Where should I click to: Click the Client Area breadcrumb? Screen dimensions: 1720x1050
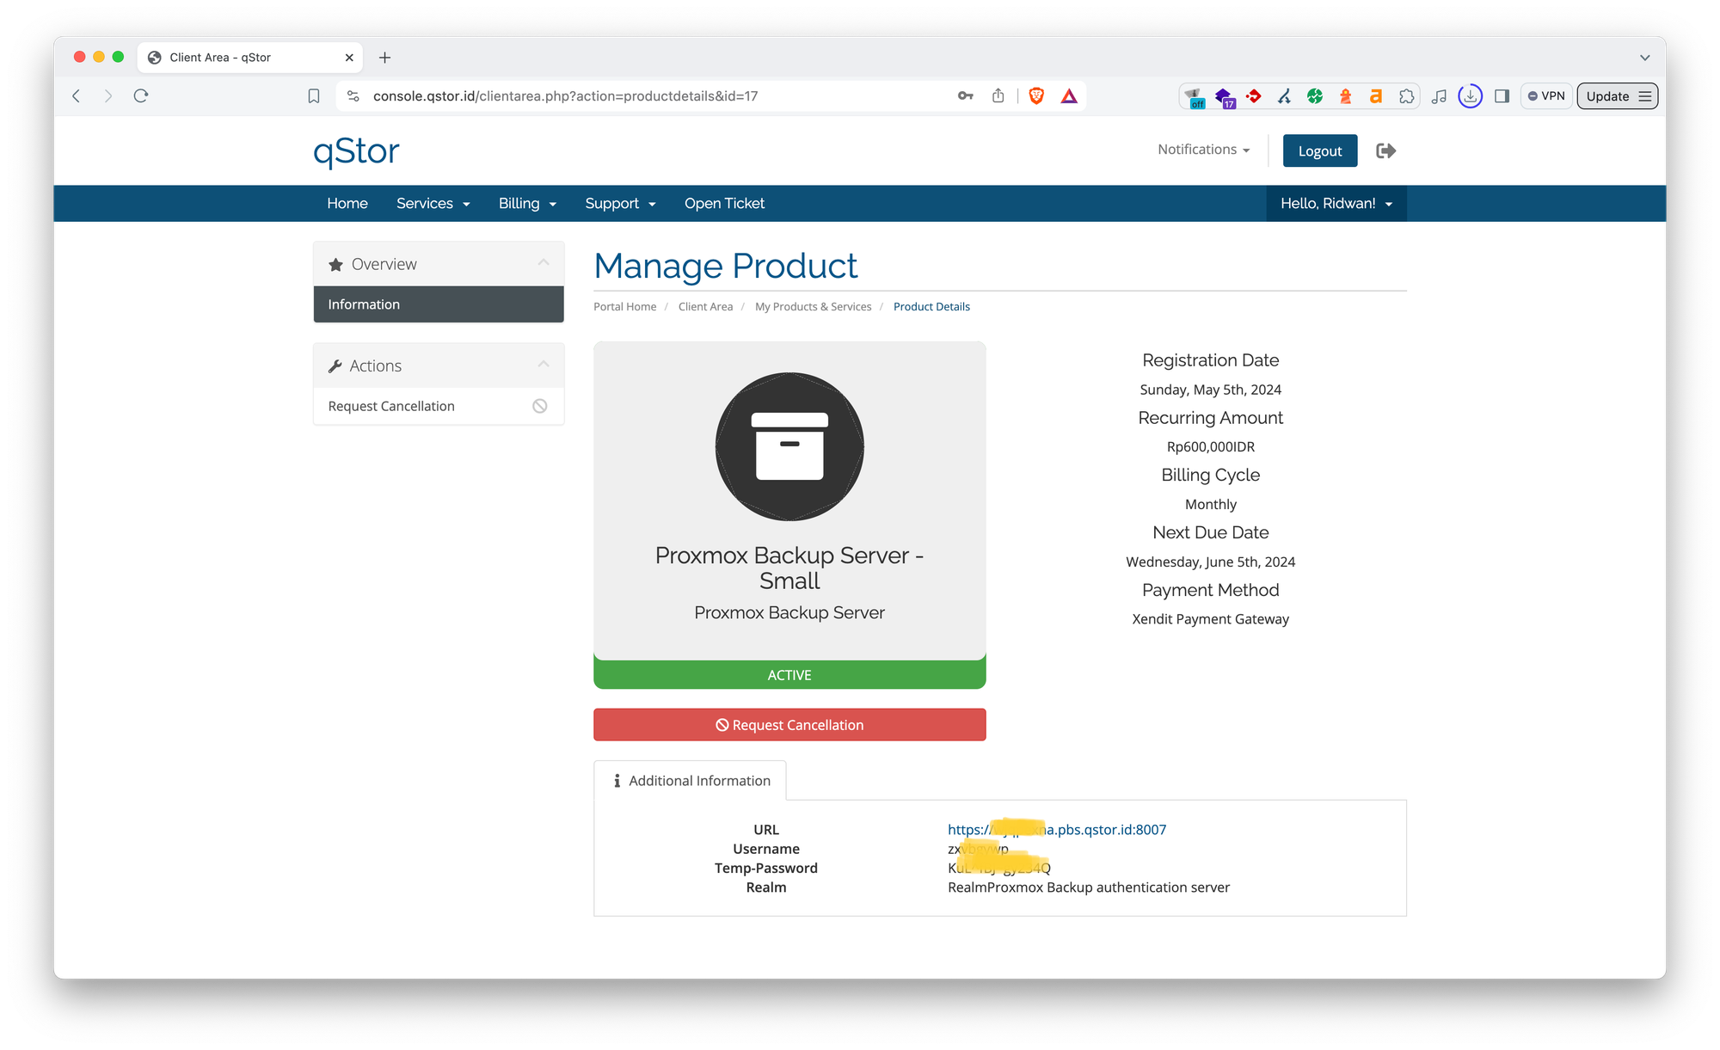click(705, 307)
